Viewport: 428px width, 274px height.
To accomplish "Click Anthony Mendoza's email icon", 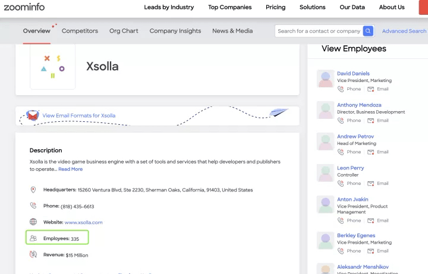I will (370, 121).
